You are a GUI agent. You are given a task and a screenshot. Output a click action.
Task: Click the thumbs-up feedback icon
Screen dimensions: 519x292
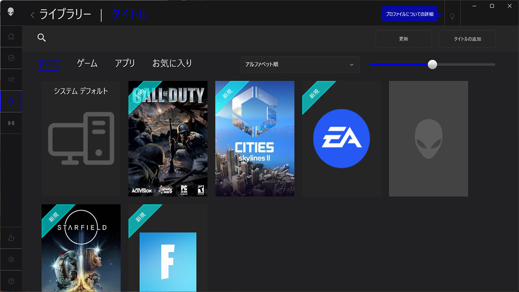tap(11, 238)
